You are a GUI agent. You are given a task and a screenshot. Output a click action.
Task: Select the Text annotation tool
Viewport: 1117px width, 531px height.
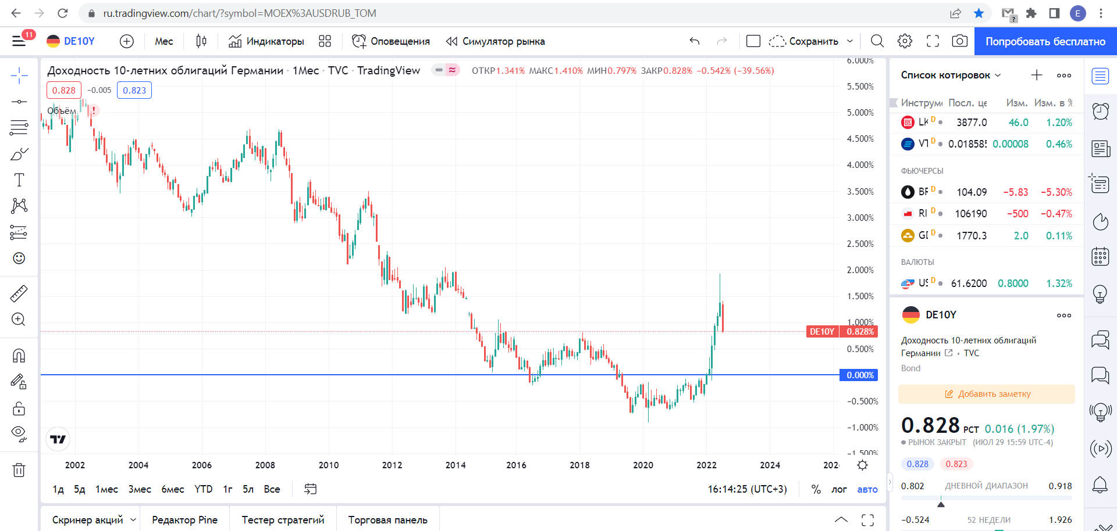click(x=19, y=180)
